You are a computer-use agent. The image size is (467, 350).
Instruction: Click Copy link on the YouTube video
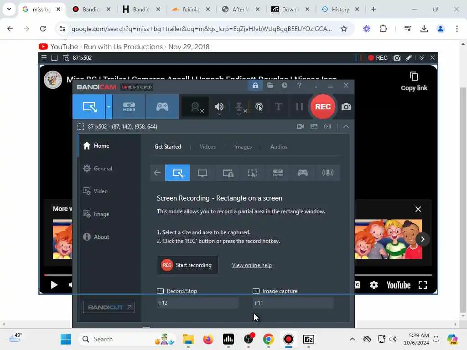pos(414,81)
